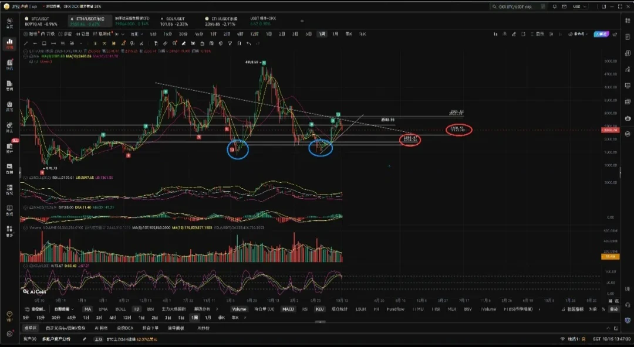Select 1月 in the top timeframe toolbar
The image size is (634, 347).
(335, 35)
